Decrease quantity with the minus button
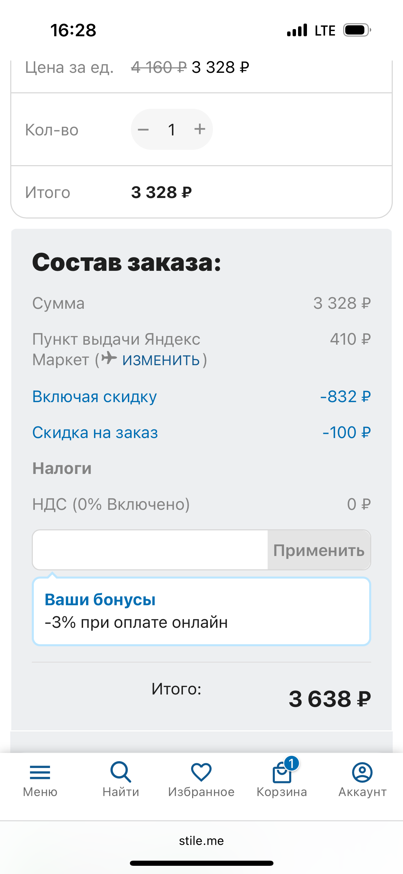 (x=143, y=130)
